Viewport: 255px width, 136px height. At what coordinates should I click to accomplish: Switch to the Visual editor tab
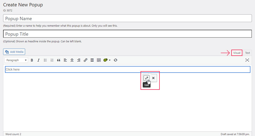pos(237,53)
